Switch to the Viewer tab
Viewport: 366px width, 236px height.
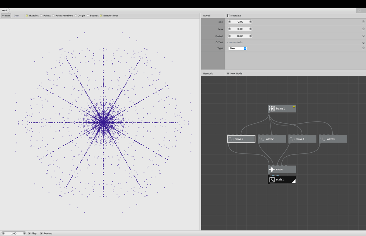(6, 16)
